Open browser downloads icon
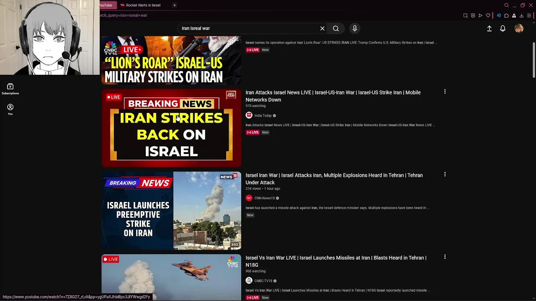This screenshot has width=536, height=301. point(521,15)
